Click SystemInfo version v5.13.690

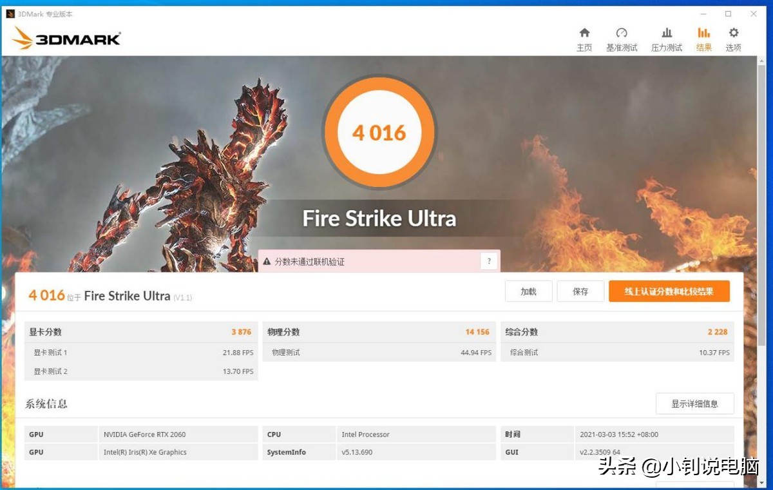pos(416,452)
